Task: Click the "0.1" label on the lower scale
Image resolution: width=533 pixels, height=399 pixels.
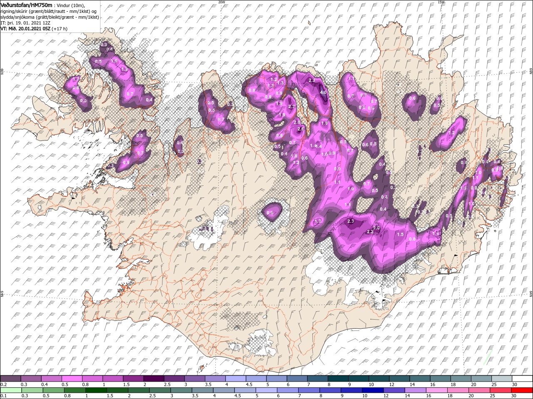Action: (3, 396)
